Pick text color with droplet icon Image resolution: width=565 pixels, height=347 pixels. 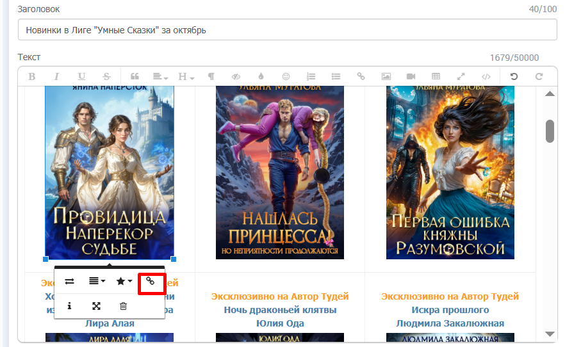[261, 76]
